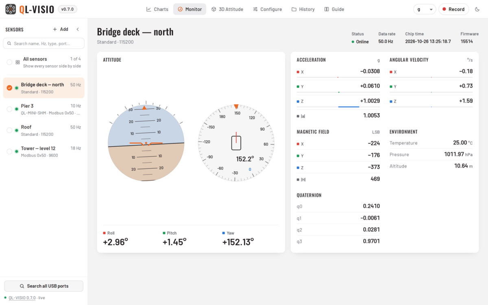Uncheck the Bridge deck — north sensor
This screenshot has height=305, width=488.
point(9,88)
